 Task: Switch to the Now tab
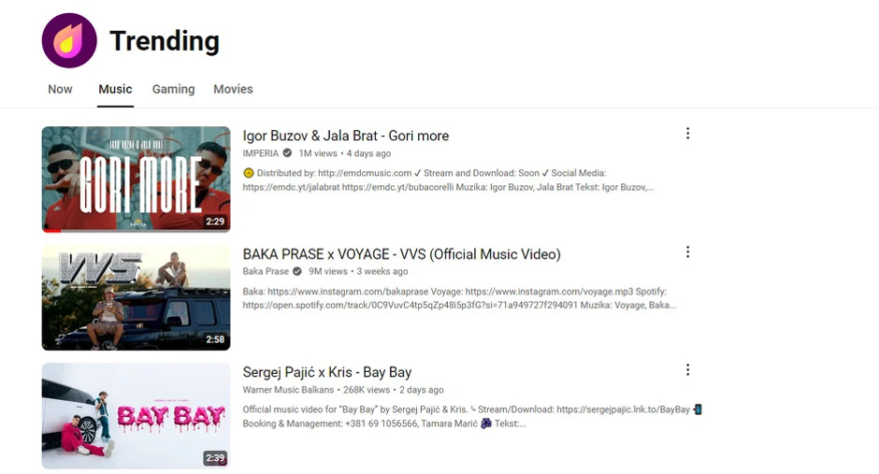[x=60, y=90]
